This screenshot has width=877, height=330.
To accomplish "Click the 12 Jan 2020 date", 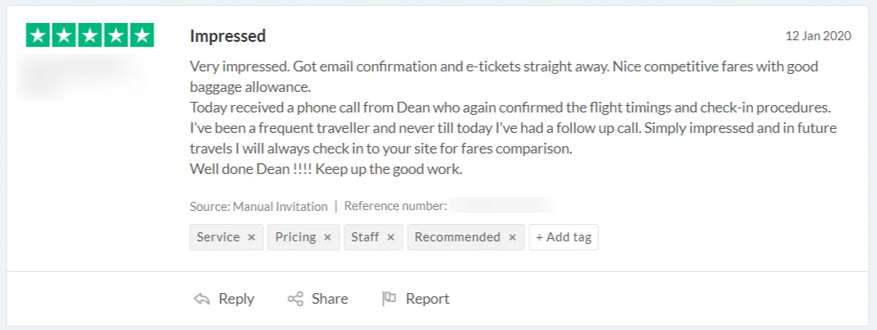I will [x=818, y=36].
